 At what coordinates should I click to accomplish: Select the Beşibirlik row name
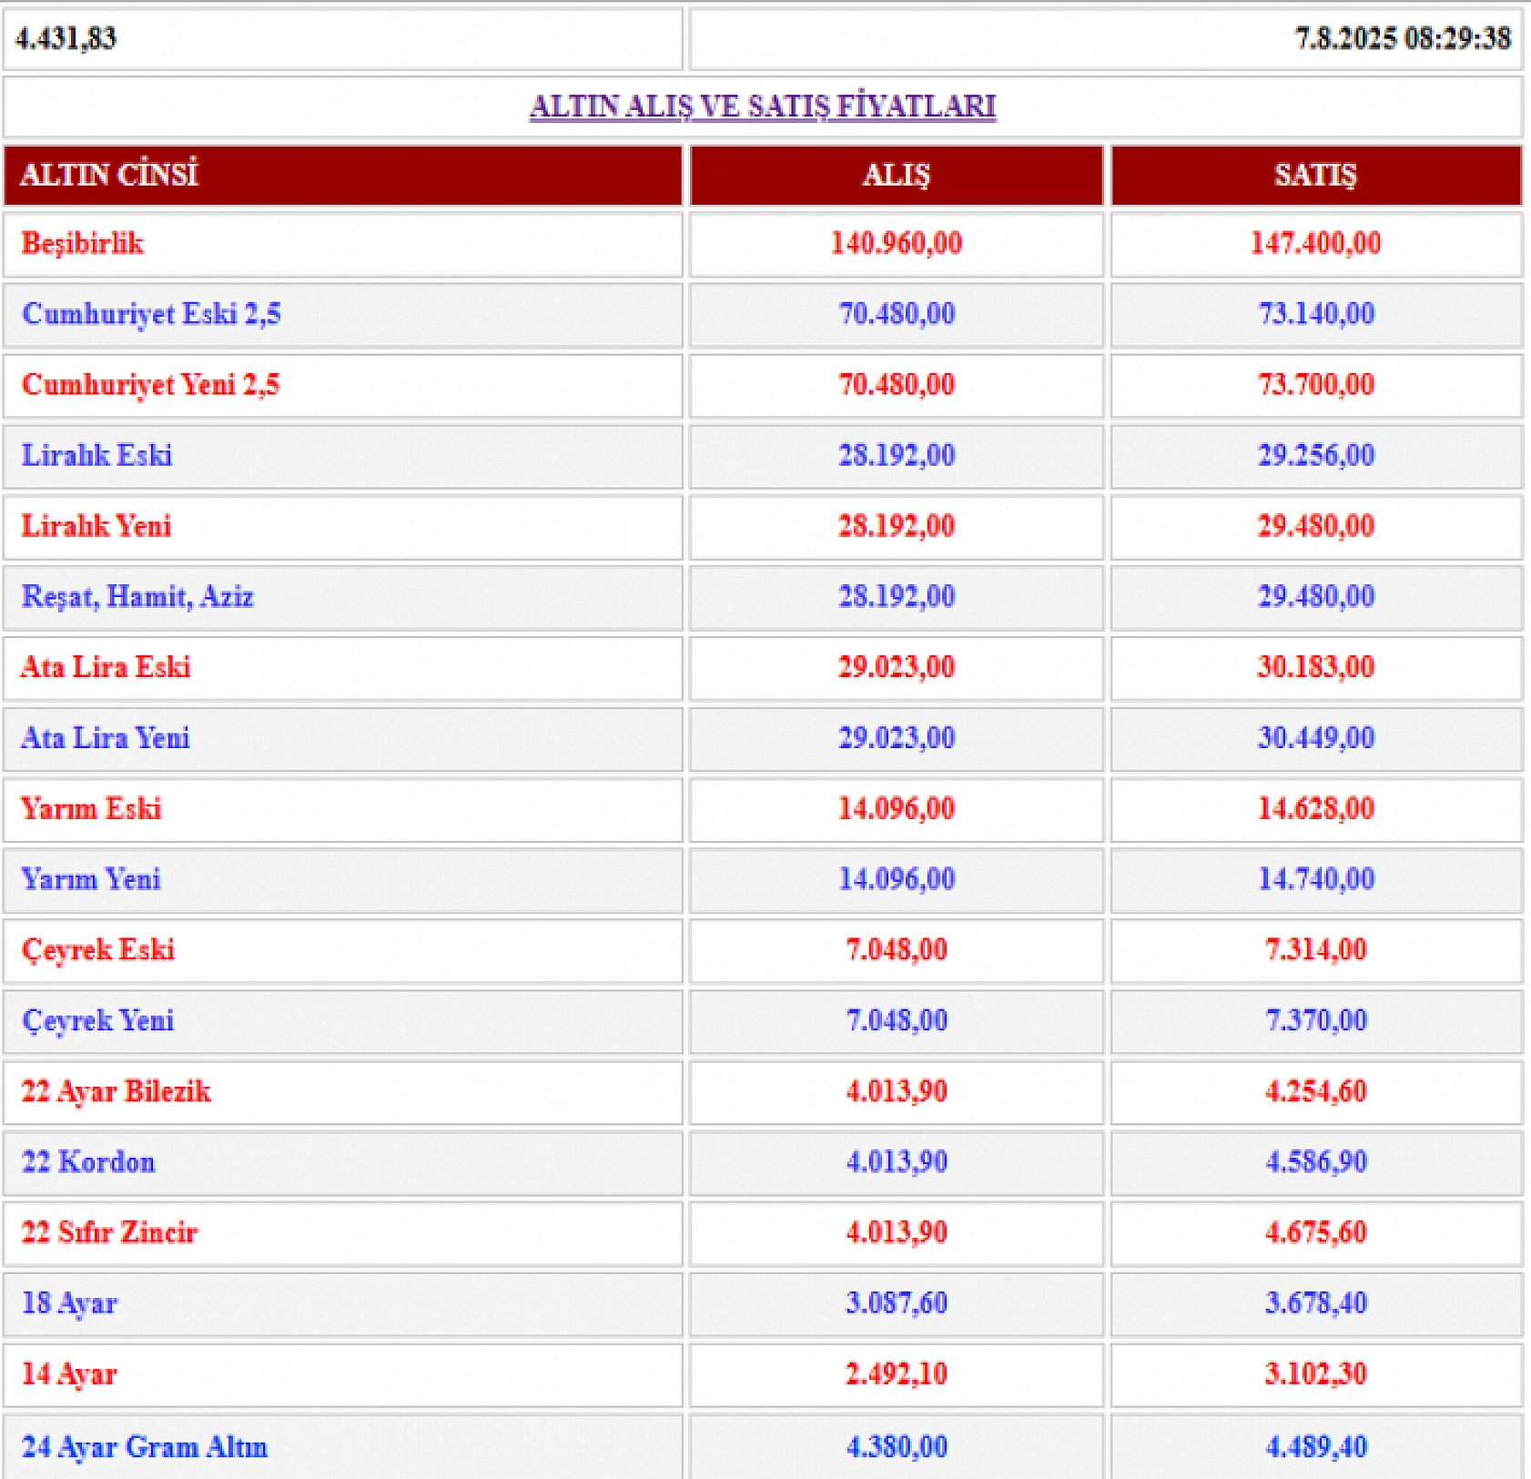click(x=83, y=244)
